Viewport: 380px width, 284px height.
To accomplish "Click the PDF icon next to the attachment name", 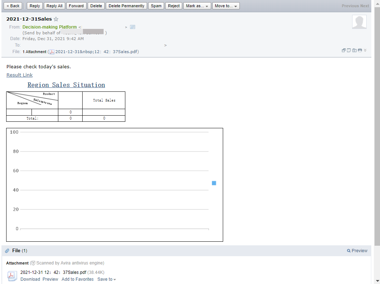I will point(12,276).
